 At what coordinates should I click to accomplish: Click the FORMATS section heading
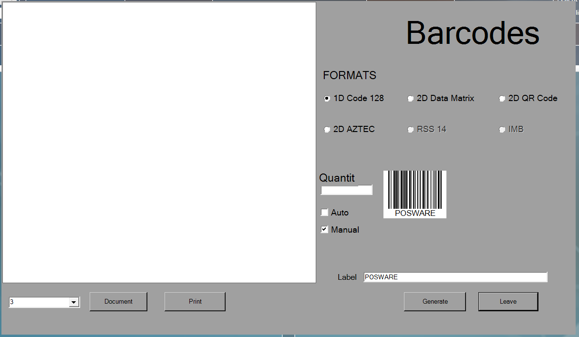pos(350,75)
